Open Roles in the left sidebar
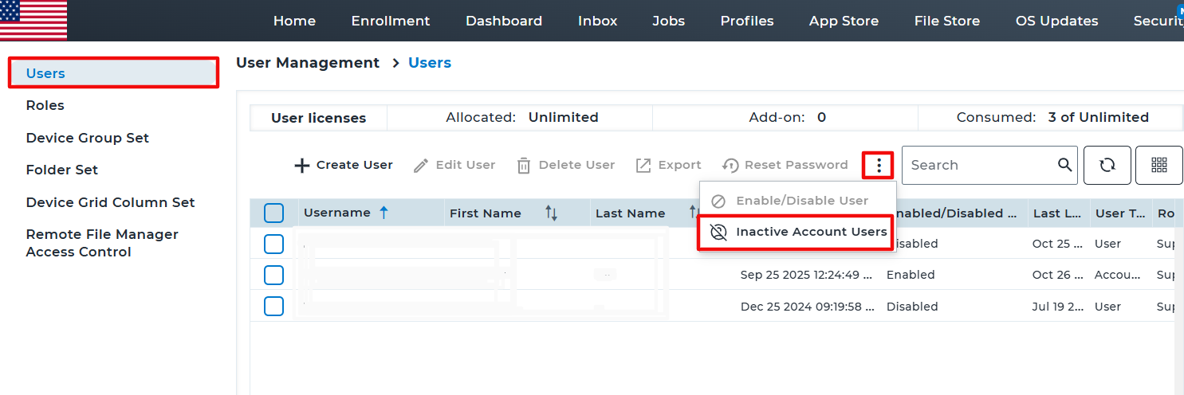 point(45,105)
